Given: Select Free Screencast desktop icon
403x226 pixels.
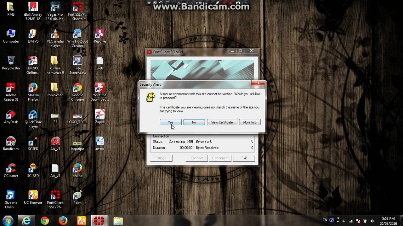Looking at the screenshot, I should (x=77, y=65).
